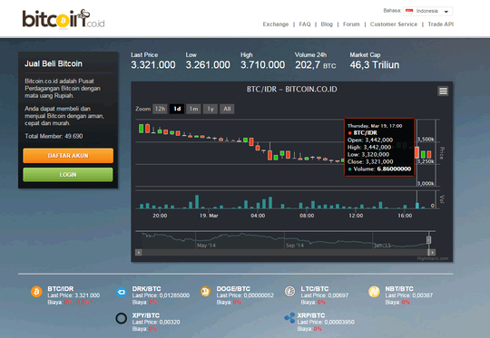Select the 1y zoom range
Image resolution: width=490 pixels, height=338 pixels.
point(211,109)
